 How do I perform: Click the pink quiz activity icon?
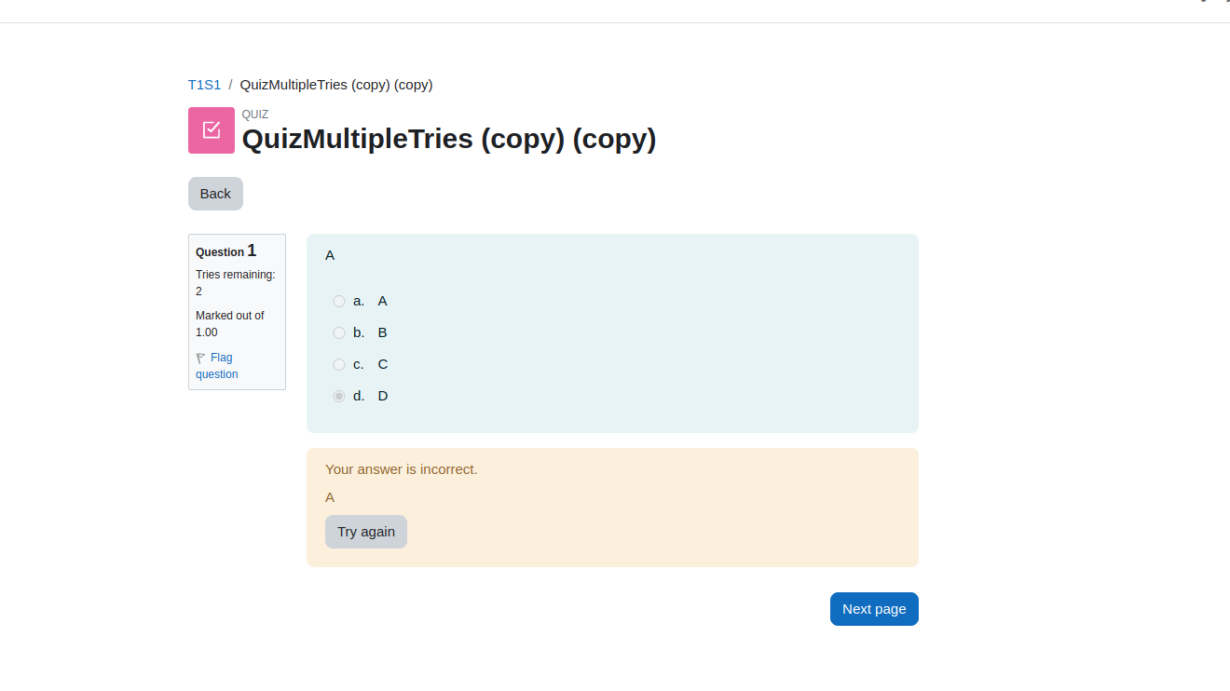point(212,130)
